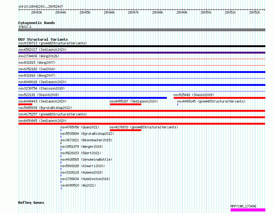Click the nsv5485939 (ByrskaBishop2022) label
274x213 pixels.
(45, 108)
